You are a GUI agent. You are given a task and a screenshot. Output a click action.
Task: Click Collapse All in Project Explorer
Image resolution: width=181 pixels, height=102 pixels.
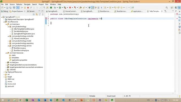[34, 14]
